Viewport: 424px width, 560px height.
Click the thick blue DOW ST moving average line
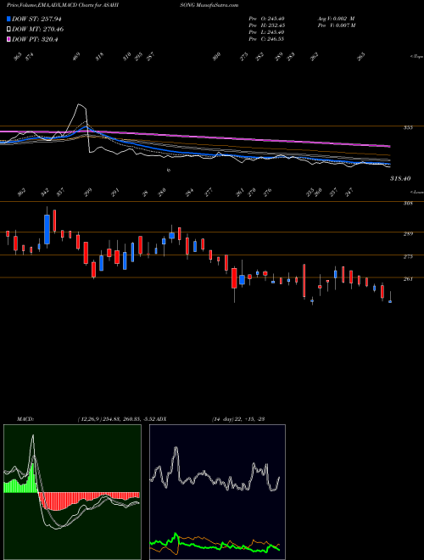(x=178, y=151)
